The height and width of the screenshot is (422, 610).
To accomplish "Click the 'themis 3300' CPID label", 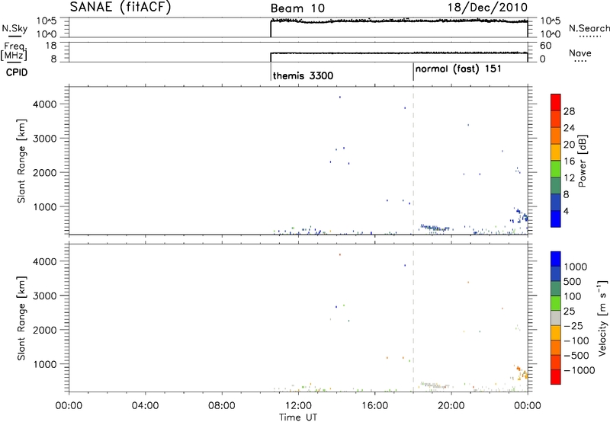I will pos(303,75).
